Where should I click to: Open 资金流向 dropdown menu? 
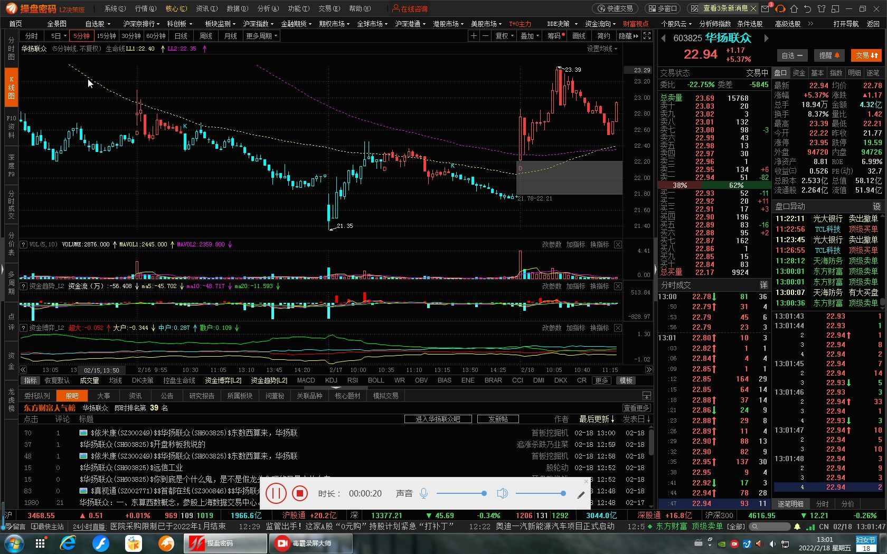pos(600,24)
